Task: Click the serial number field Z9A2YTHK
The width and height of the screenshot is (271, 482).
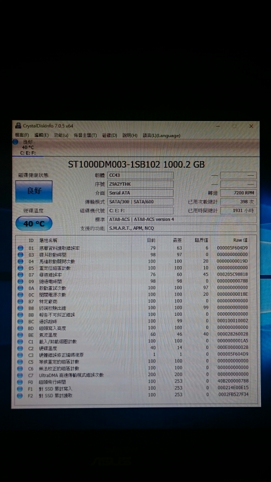Action: point(141,184)
